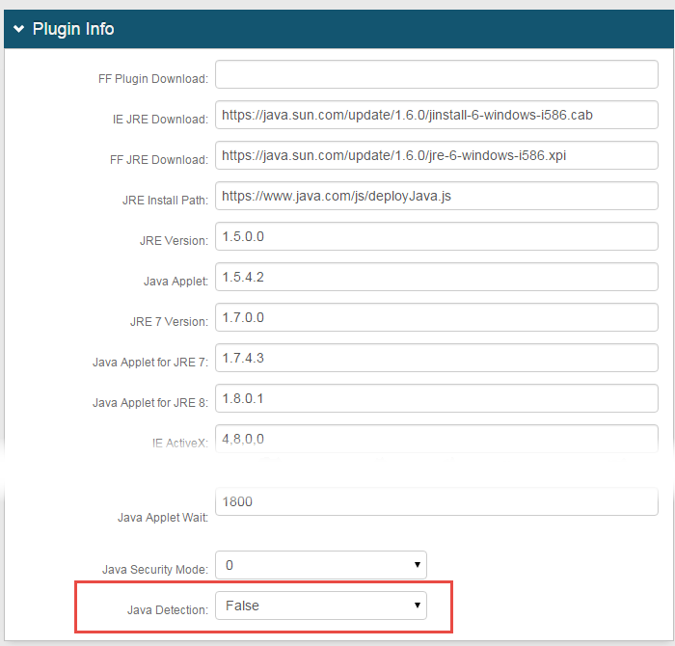Click the Java Applet Wait field
The width and height of the screenshot is (675, 646).
[436, 502]
